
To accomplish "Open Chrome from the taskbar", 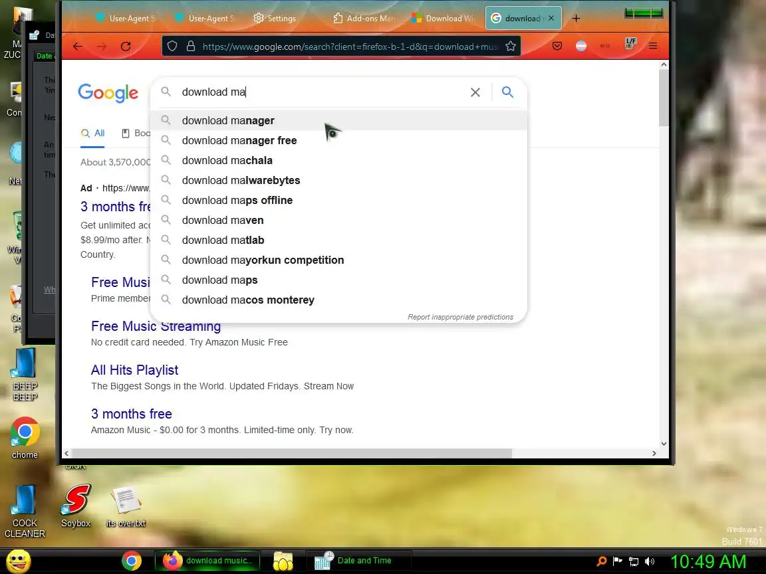I will [132, 561].
